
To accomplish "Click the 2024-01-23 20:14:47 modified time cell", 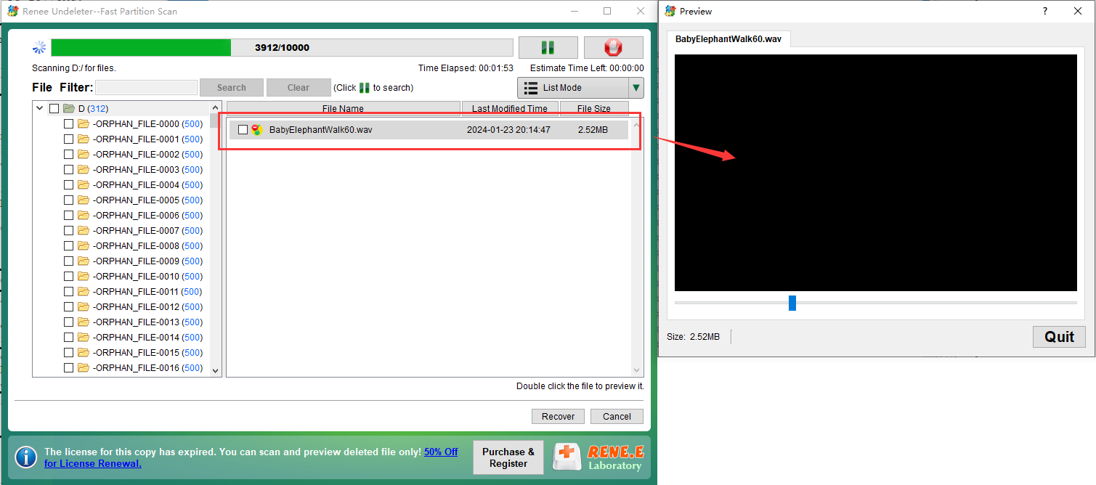I will pos(508,130).
